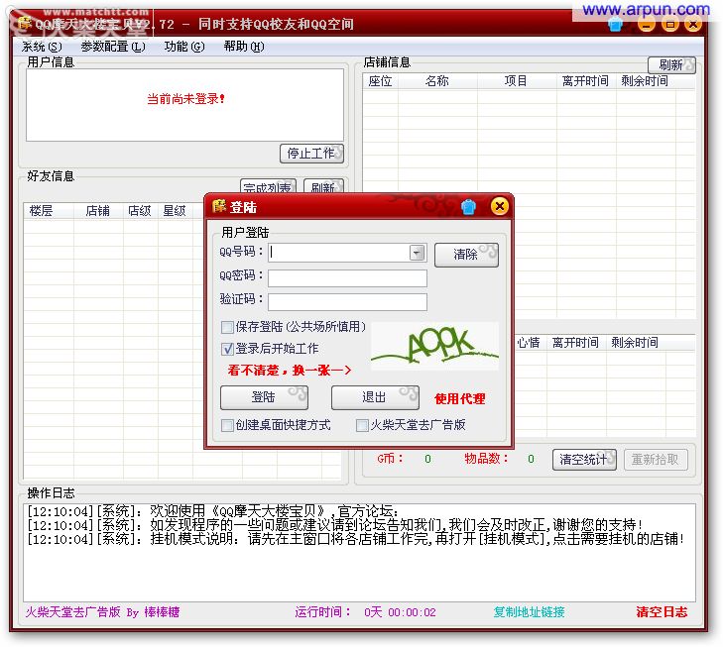Toggle 保存登陆 (公共场所慎用) checkbox
This screenshot has width=723, height=647.
[227, 327]
